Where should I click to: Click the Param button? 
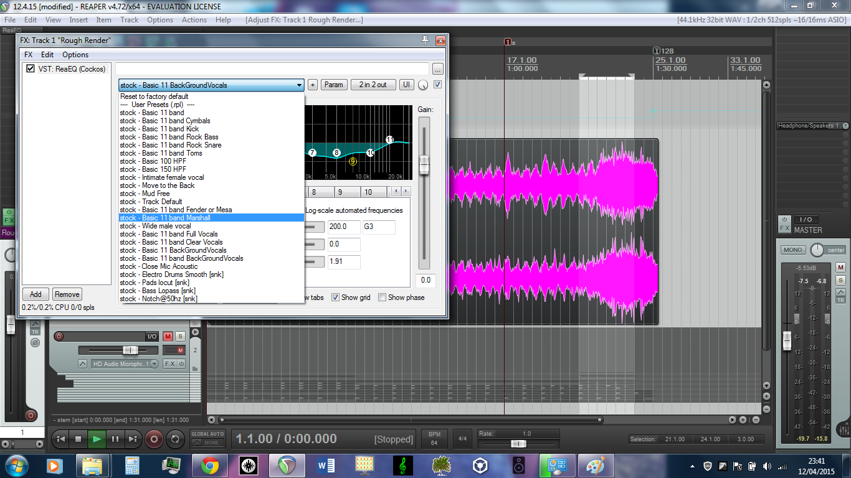(333, 85)
